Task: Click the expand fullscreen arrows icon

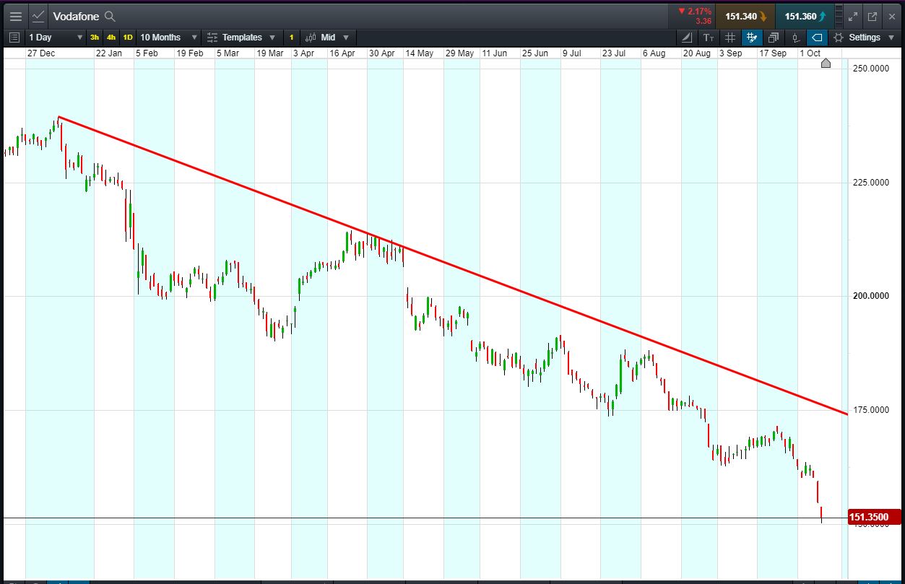Action: [853, 16]
